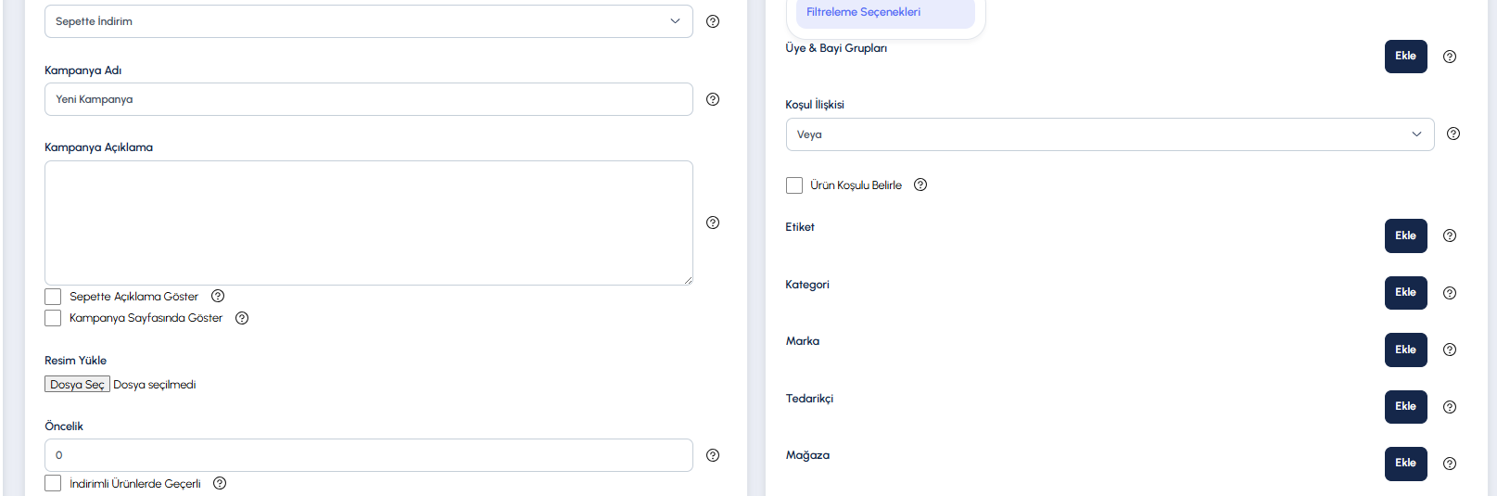The image size is (1497, 496).
Task: Enable Sepette Açıklama Göster checkbox
Action: pyautogui.click(x=53, y=297)
